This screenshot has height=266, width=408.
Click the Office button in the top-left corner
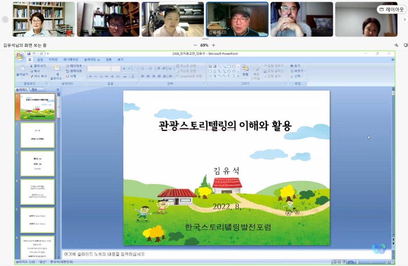point(20,56)
